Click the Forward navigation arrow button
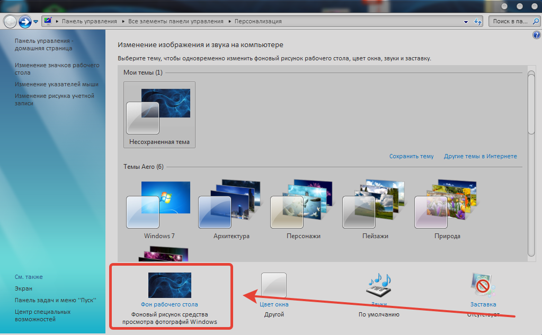 tap(25, 22)
